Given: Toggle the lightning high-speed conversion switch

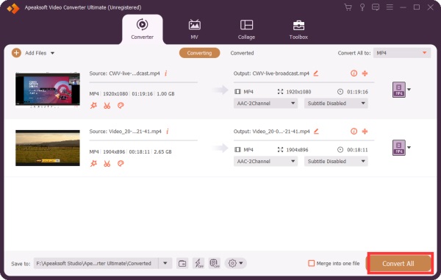Looking at the screenshot, I should [x=199, y=263].
